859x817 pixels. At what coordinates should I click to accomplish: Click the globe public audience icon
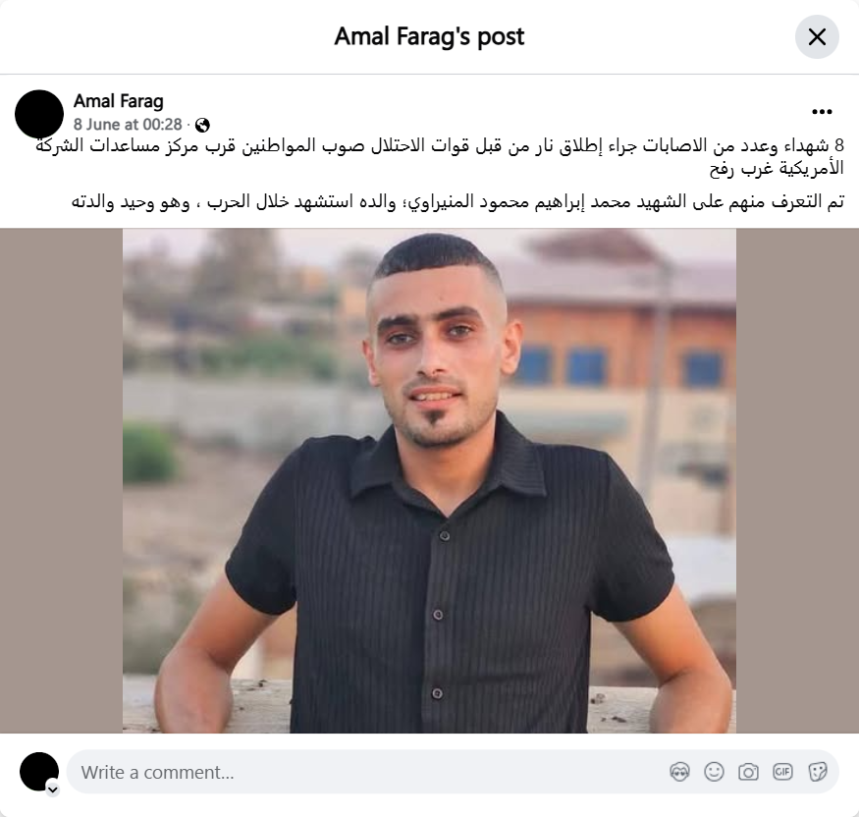(202, 125)
